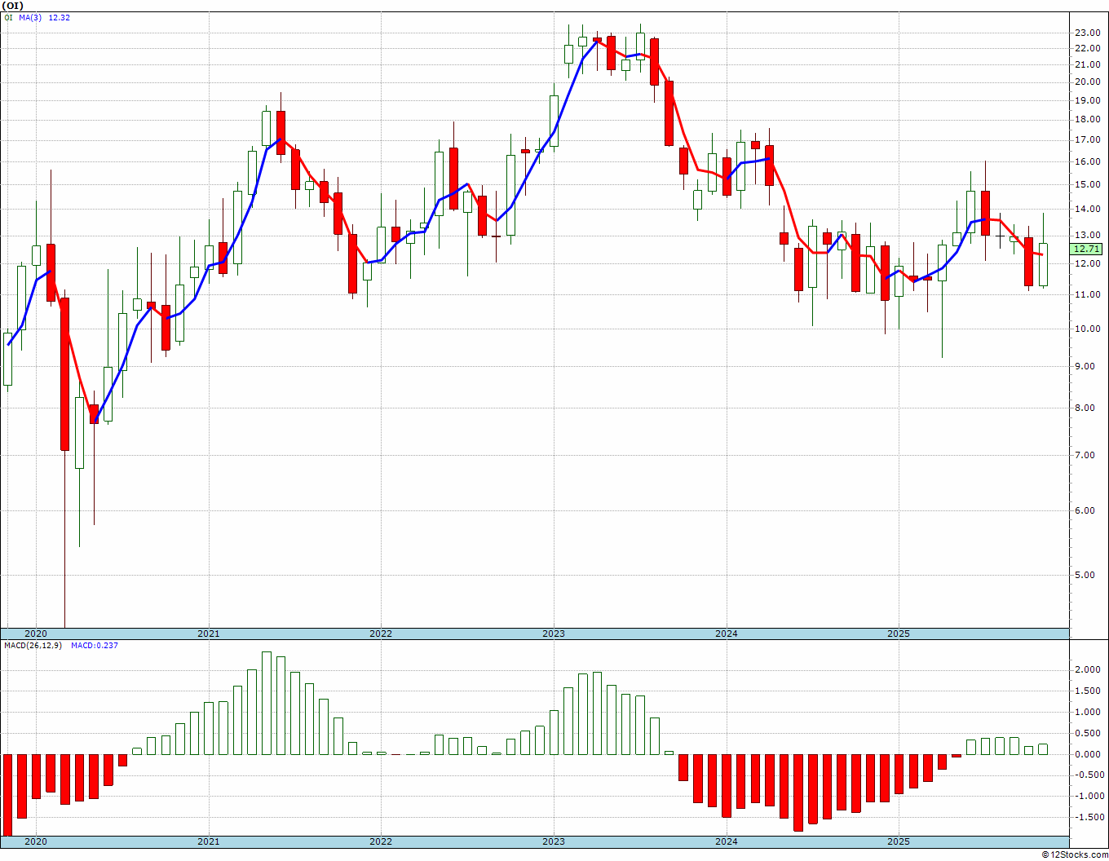
Task: Click the highlighted 12.71 current price tag
Action: coord(1087,249)
